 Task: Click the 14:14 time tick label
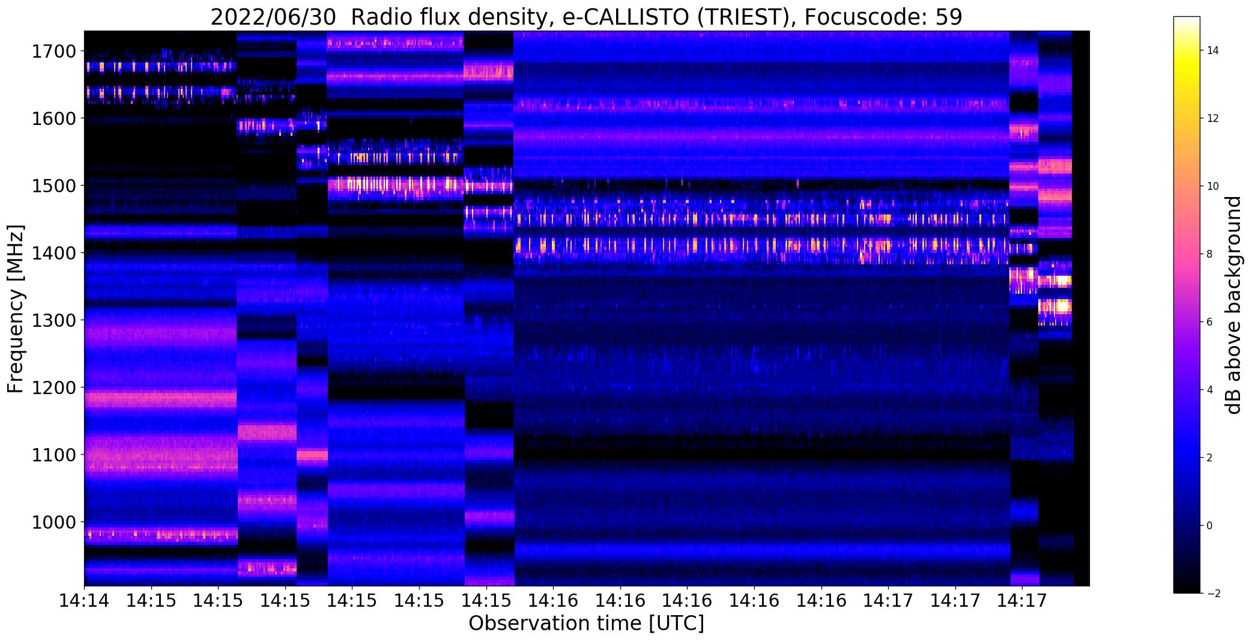84,600
